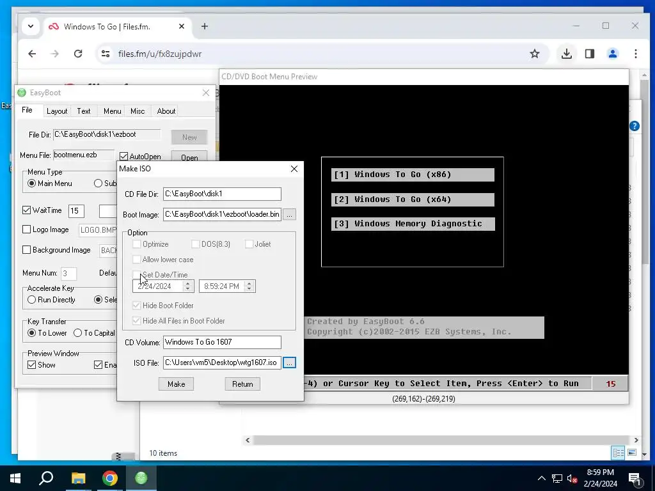Select Main Menu radio button
655x491 pixels.
click(x=31, y=183)
